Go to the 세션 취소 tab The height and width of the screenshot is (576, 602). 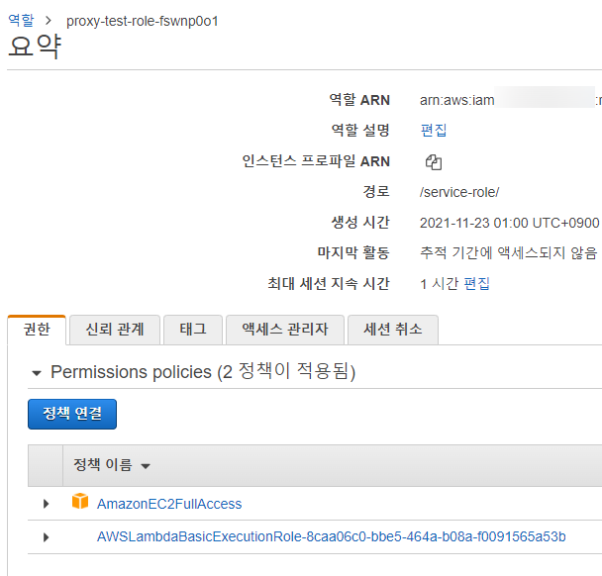pos(392,330)
